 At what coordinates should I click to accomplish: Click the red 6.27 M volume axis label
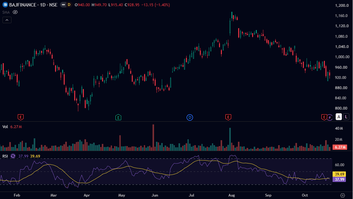340,147
